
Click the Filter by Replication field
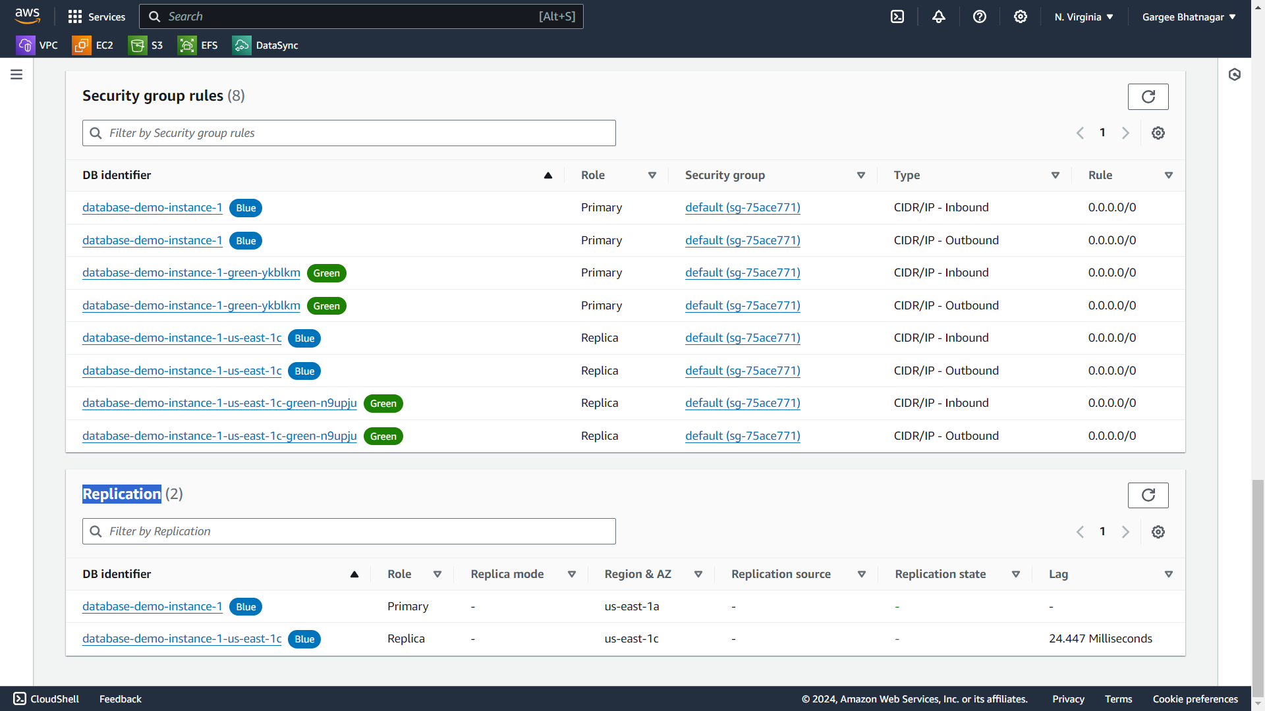349,531
